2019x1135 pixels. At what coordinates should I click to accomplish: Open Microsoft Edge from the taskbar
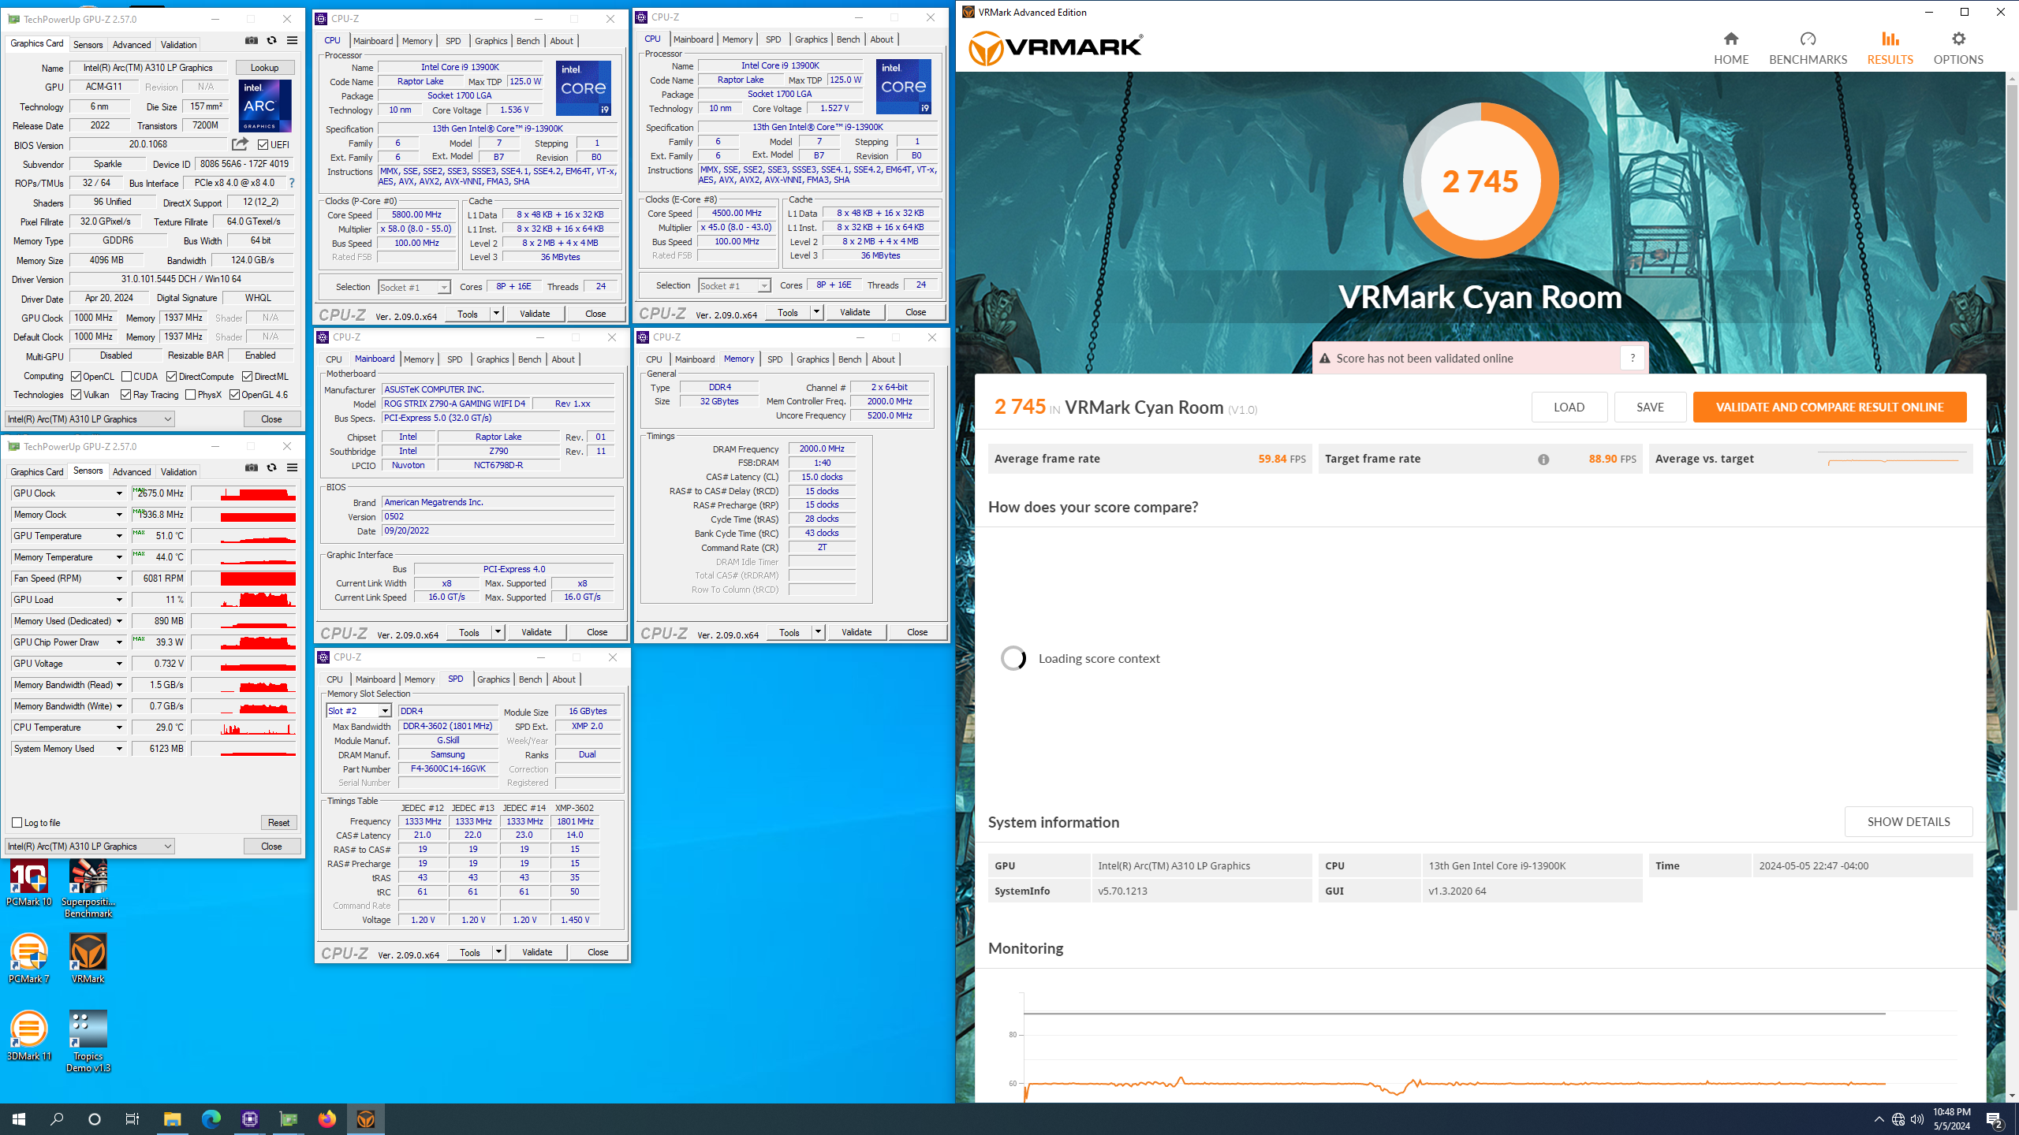pyautogui.click(x=211, y=1118)
